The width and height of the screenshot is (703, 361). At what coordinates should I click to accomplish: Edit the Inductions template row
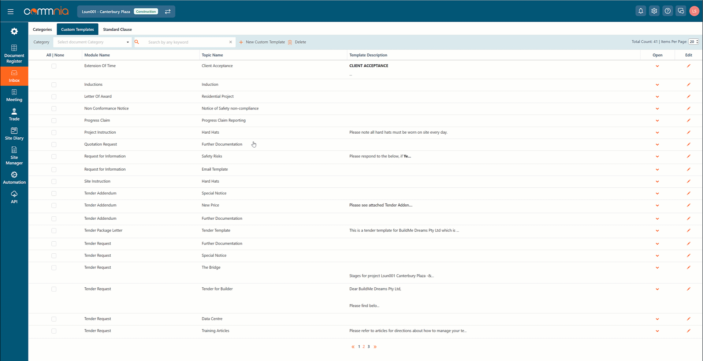pyautogui.click(x=688, y=85)
